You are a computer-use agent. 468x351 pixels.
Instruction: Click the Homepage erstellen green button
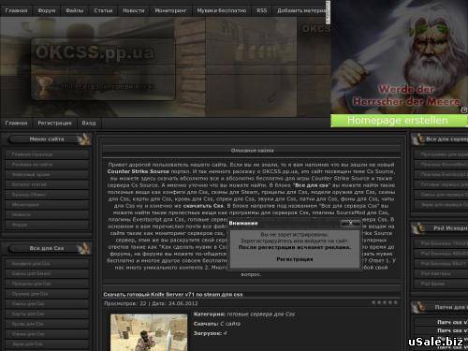399,121
